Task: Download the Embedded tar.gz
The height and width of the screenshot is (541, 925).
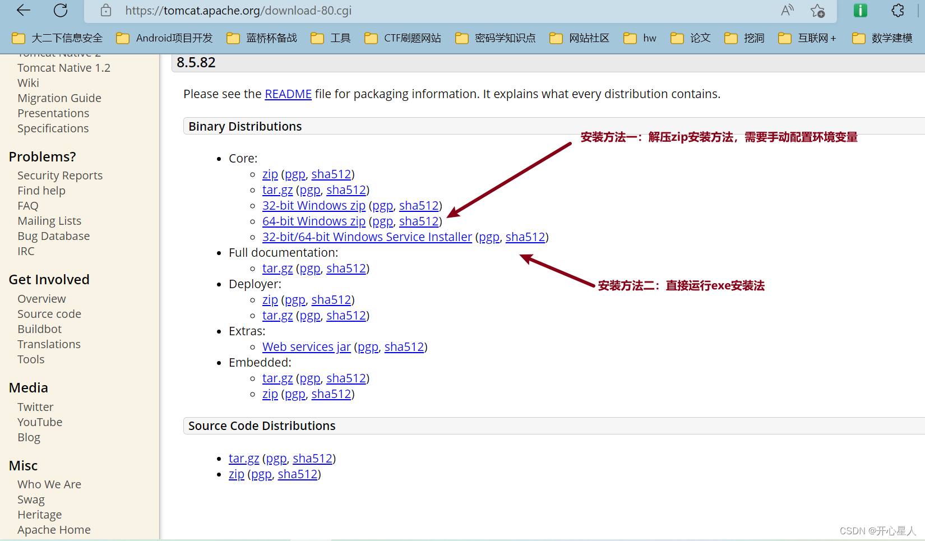Action: [277, 378]
